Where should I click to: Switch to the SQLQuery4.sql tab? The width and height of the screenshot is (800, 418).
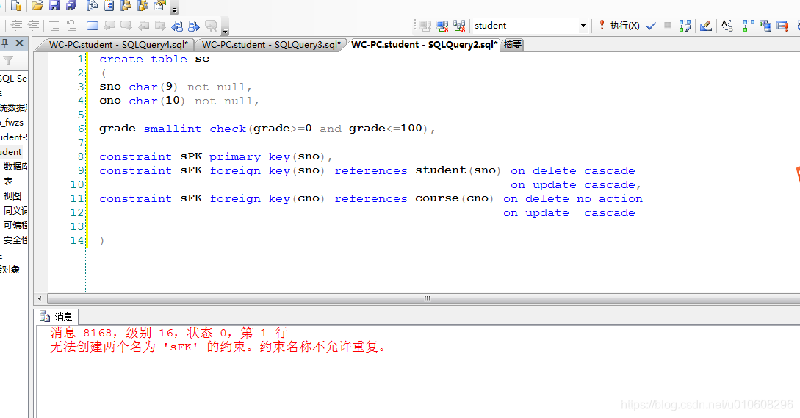[x=118, y=44]
